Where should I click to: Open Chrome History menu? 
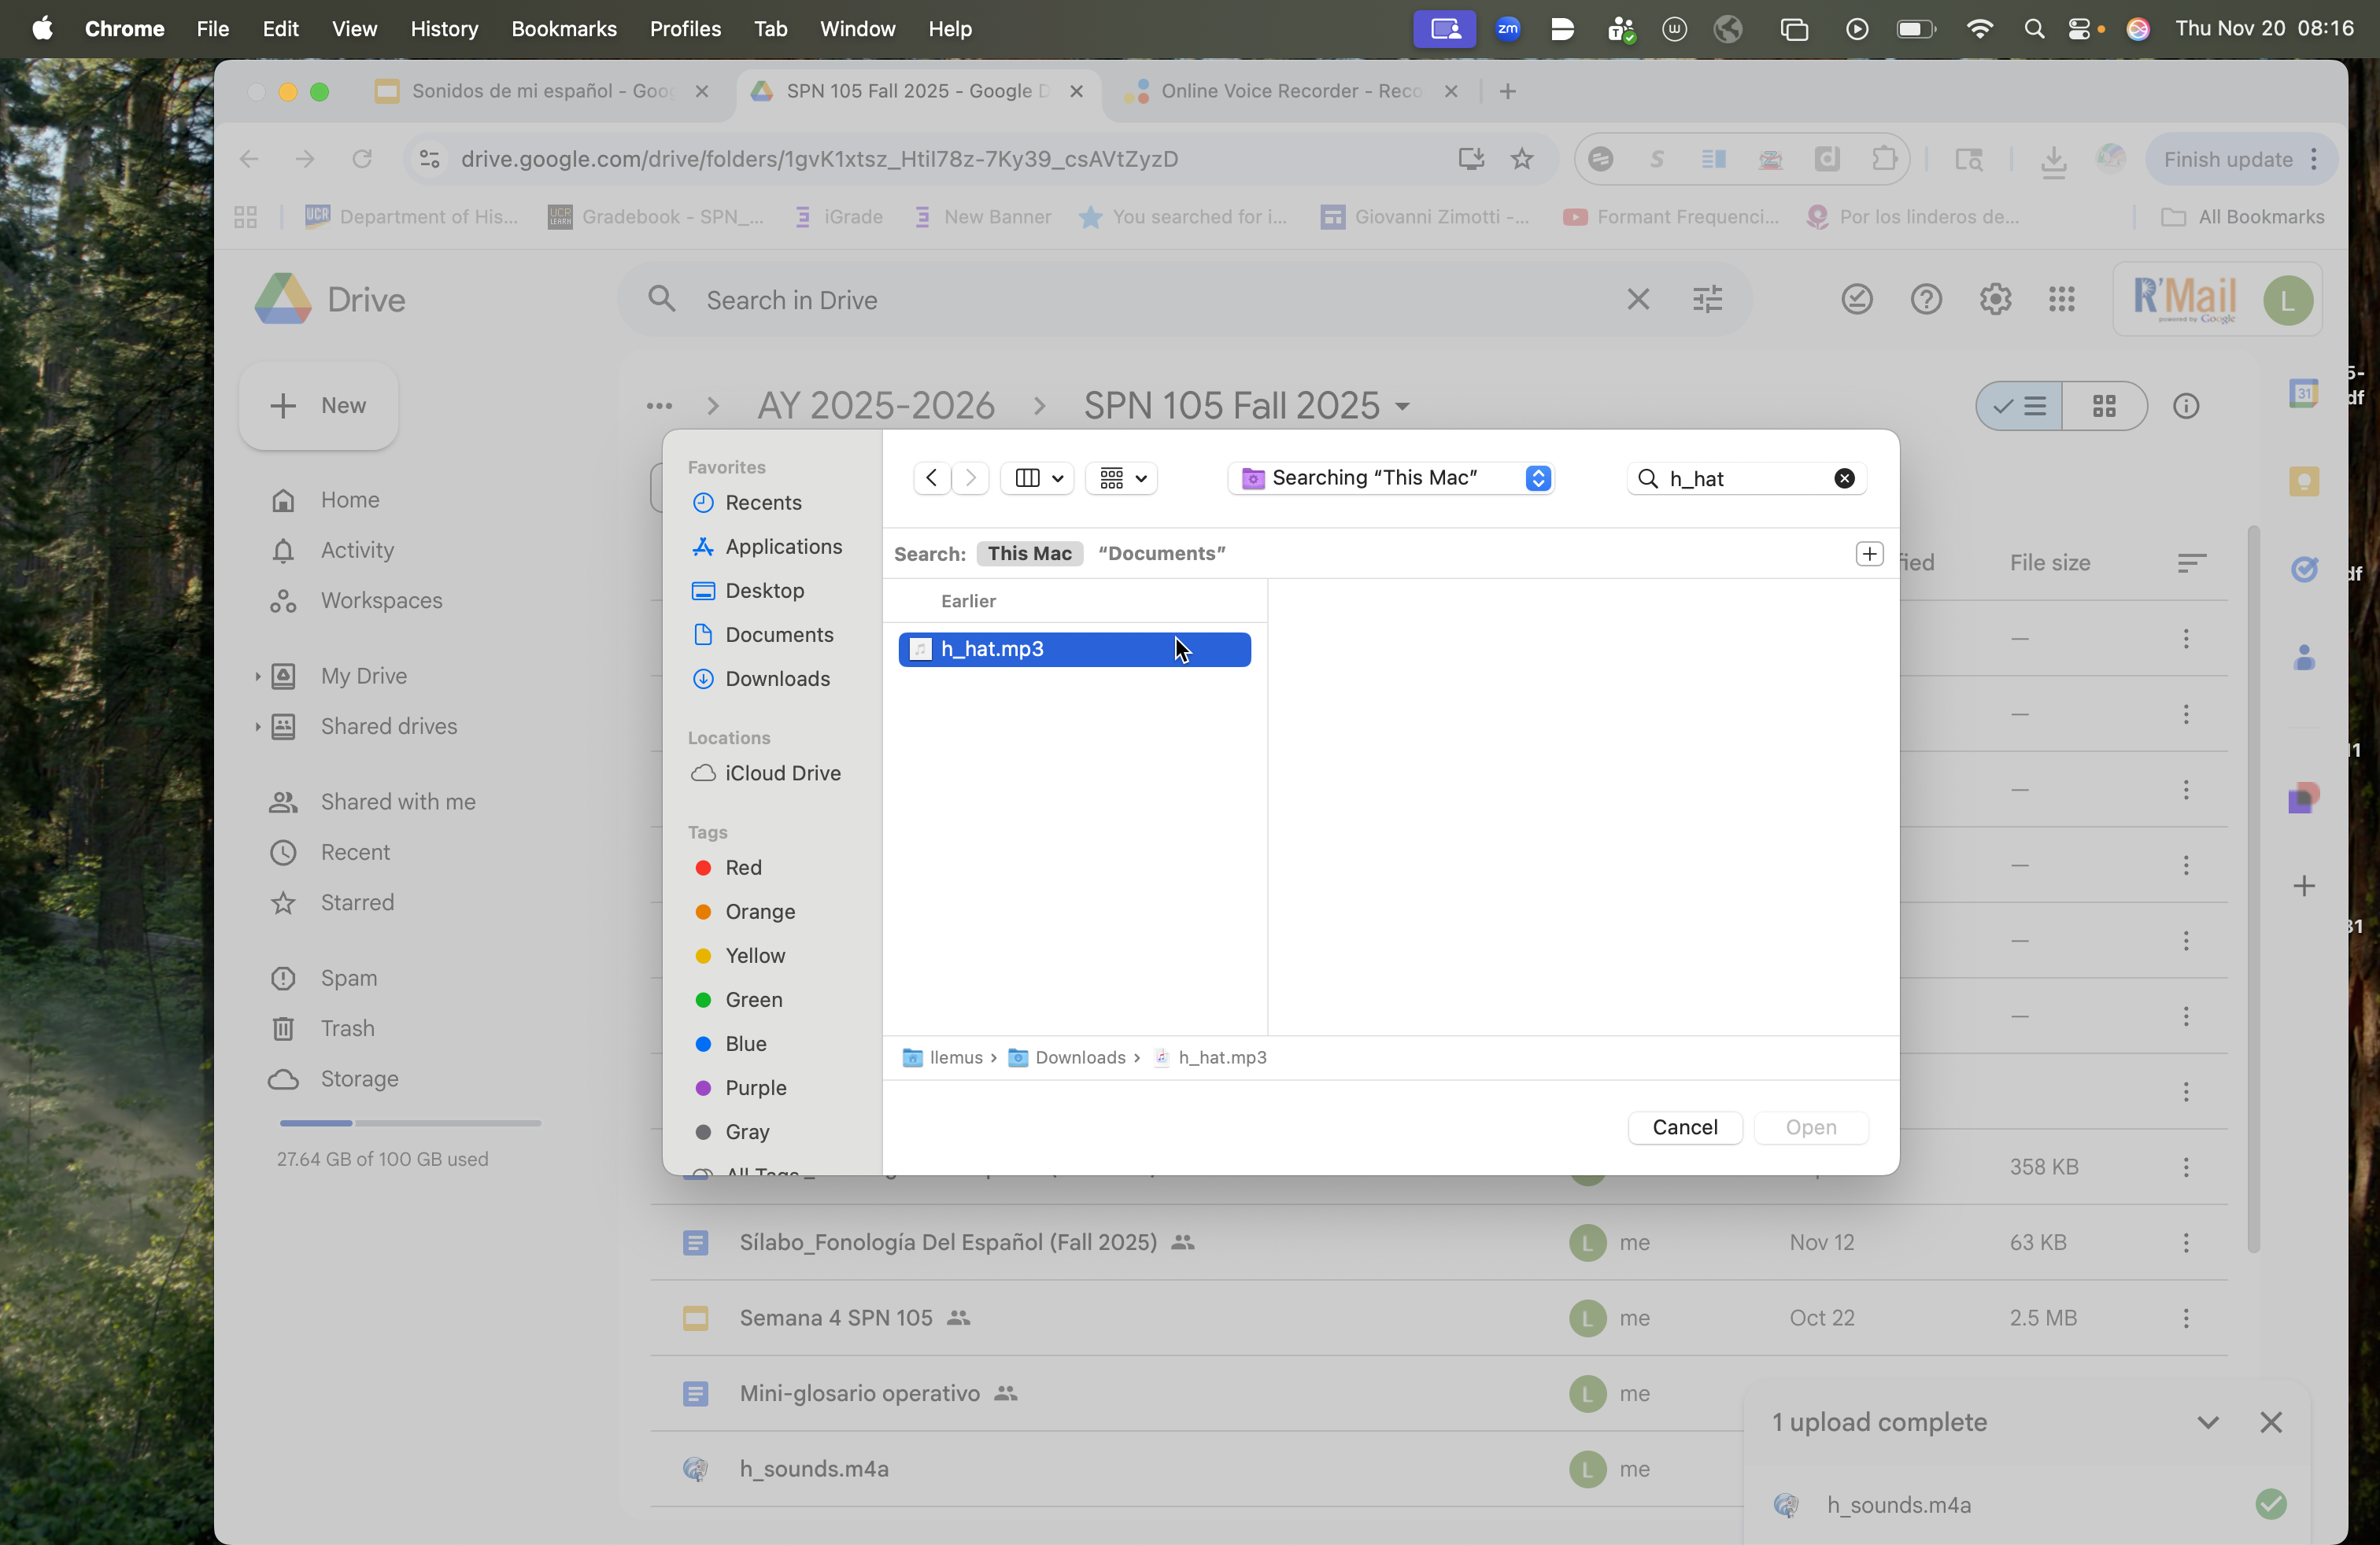[x=444, y=29]
